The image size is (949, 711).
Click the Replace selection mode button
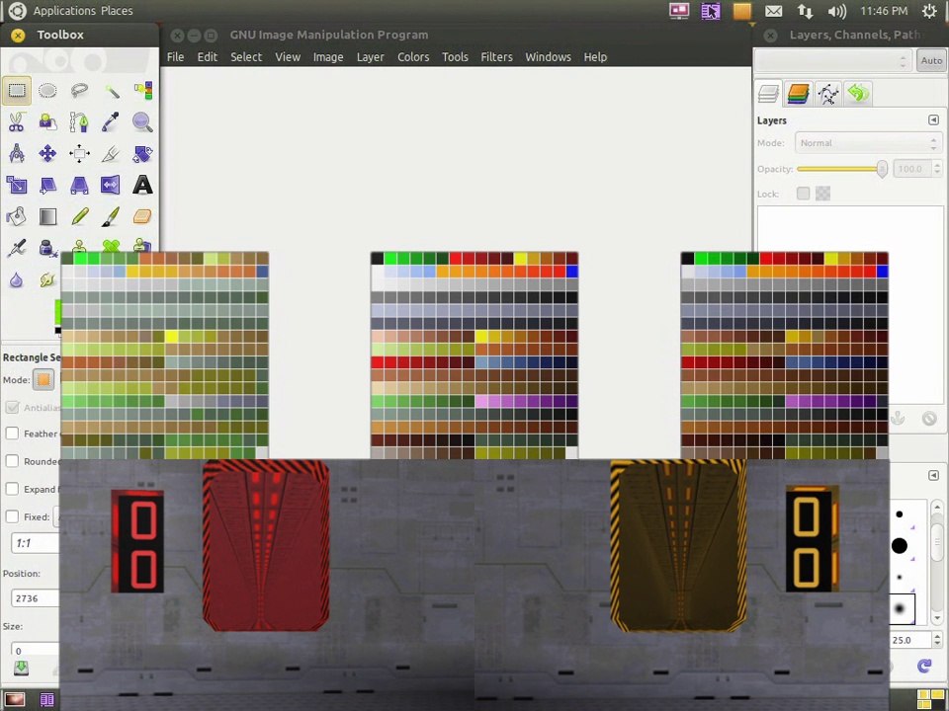pos(43,379)
